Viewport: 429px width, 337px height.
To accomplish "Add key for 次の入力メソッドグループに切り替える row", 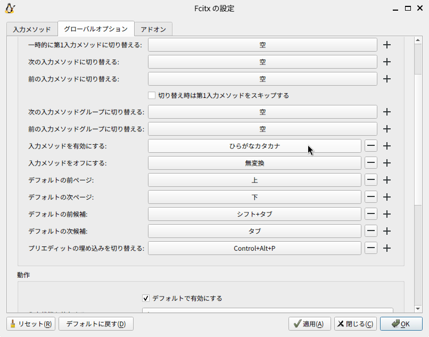I will (x=386, y=112).
